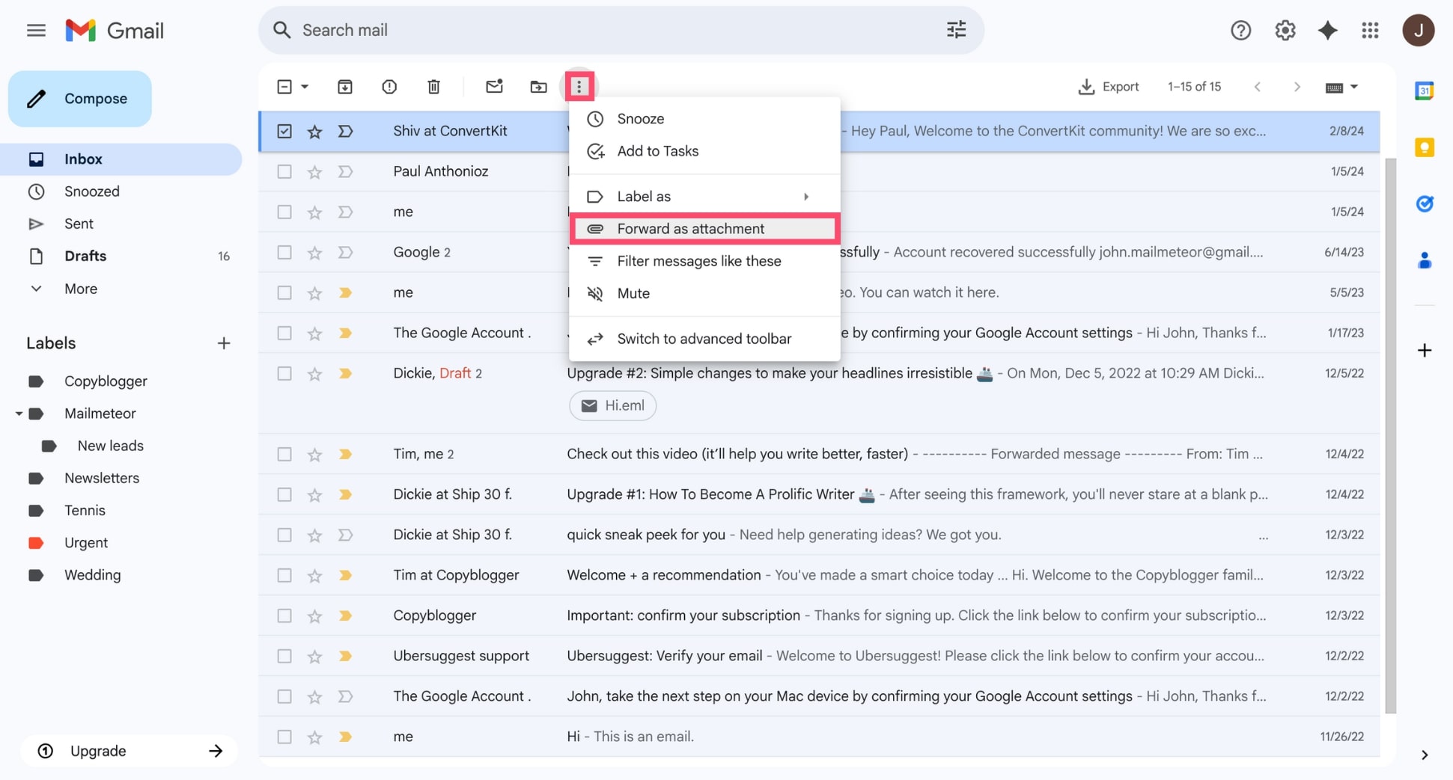Click the Gemini sparkle icon
Image resolution: width=1453 pixels, height=780 pixels.
click(1327, 31)
